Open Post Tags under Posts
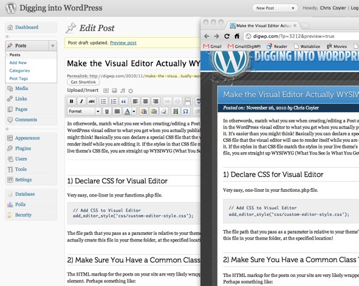Screen dimensions: 359x286 pyautogui.click(x=19, y=78)
